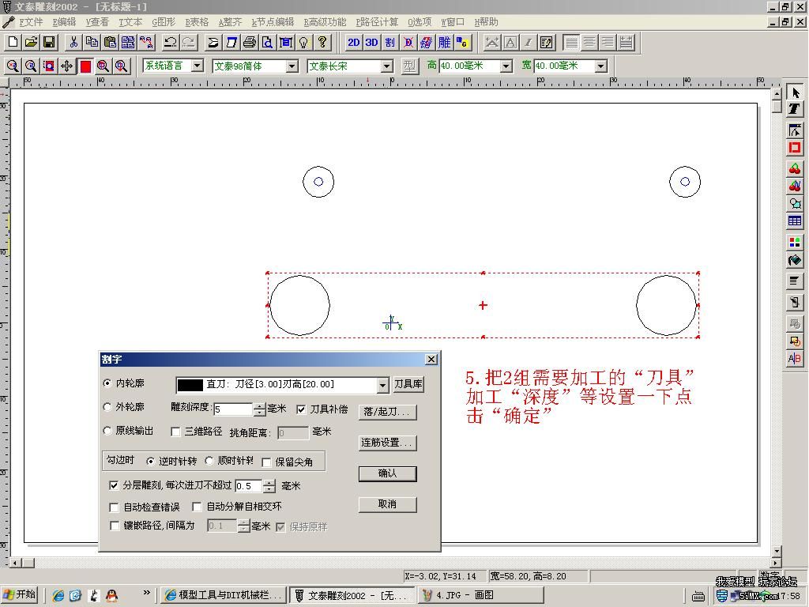809x607 pixels.
Task: Toggle the 刀具补偿 checkbox
Action: [301, 409]
